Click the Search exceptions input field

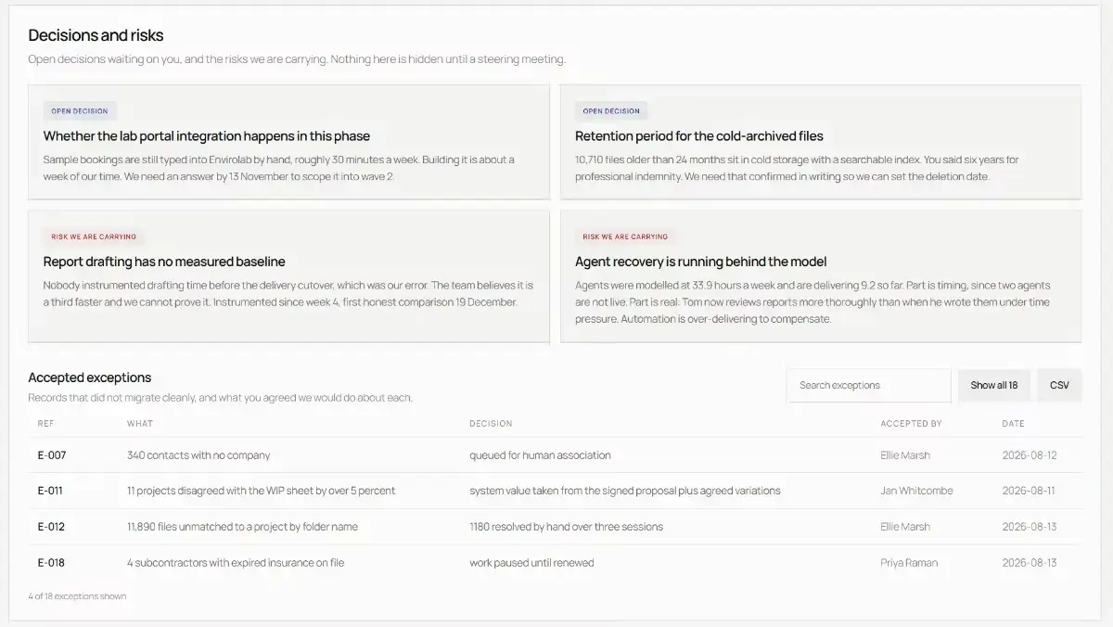(868, 385)
